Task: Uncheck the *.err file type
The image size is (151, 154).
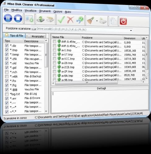Action: click(x=7, y=99)
